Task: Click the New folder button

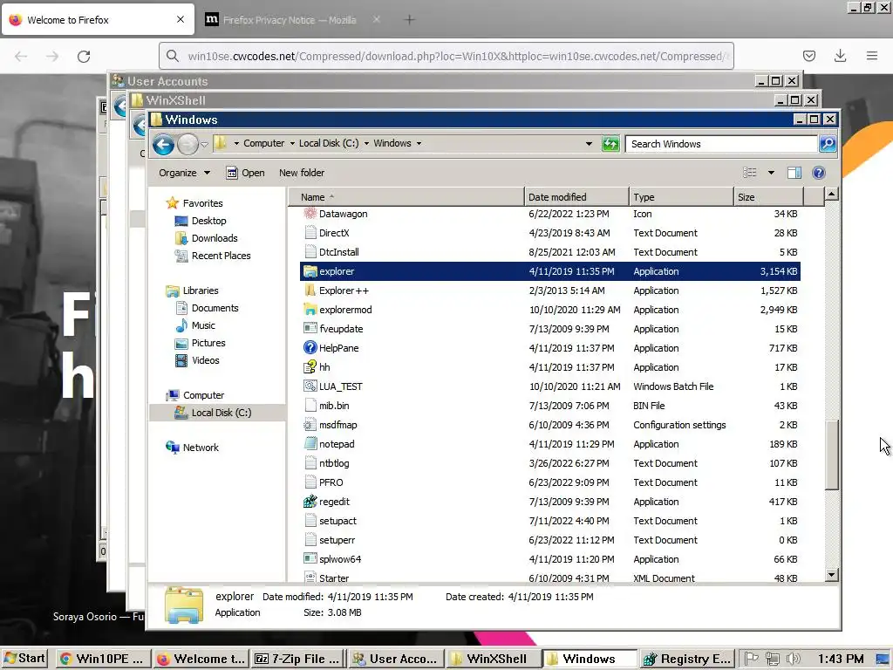Action: pos(301,173)
